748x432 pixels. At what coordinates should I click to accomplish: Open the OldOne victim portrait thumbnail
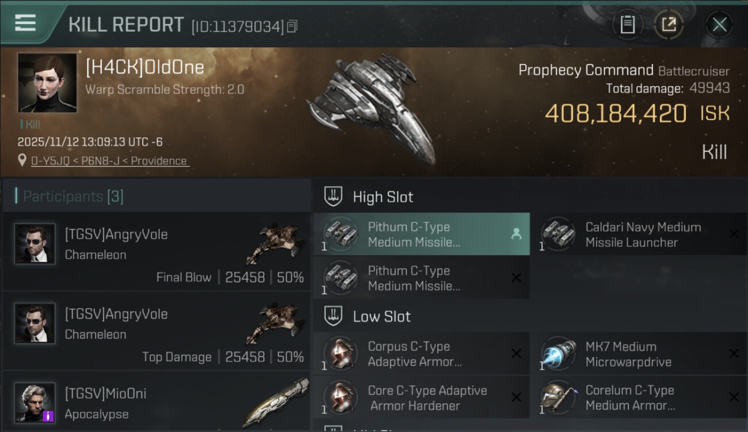pos(47,83)
